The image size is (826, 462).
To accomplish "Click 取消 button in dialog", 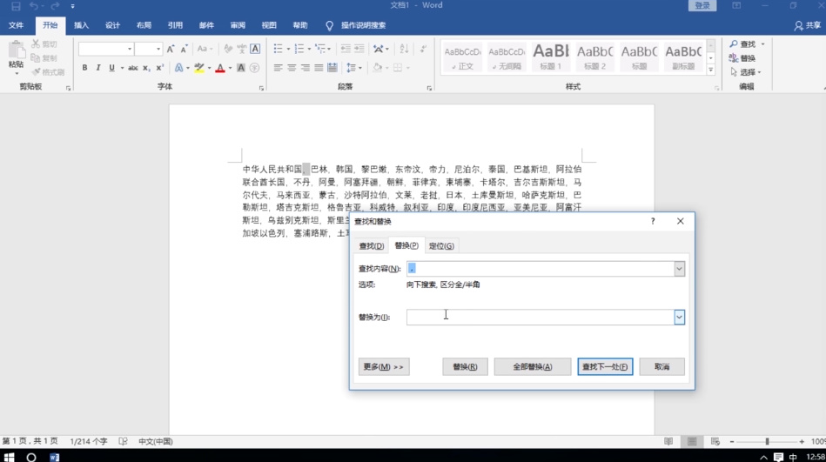I will pyautogui.click(x=662, y=366).
